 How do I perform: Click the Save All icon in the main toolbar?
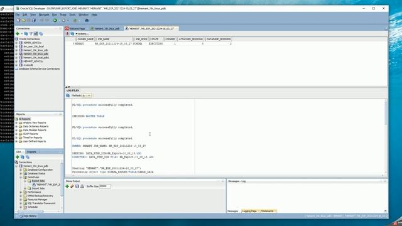(x=34, y=20)
